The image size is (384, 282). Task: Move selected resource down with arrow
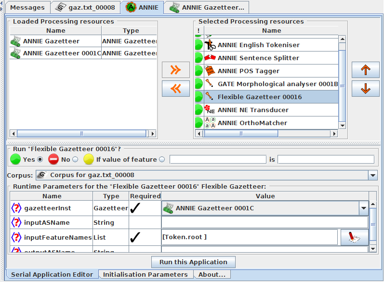click(366, 89)
